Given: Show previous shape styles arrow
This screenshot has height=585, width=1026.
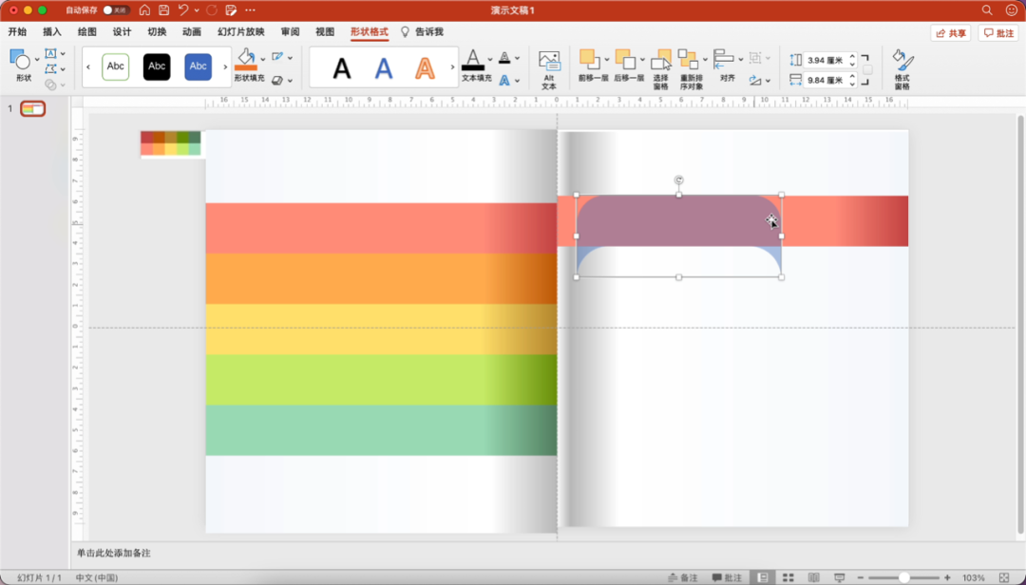Looking at the screenshot, I should tap(88, 66).
